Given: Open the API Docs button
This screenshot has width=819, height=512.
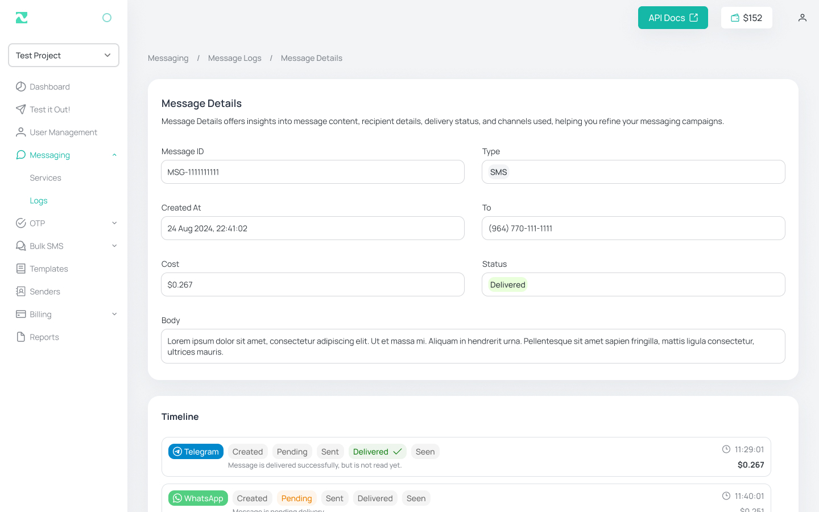Looking at the screenshot, I should 673,18.
